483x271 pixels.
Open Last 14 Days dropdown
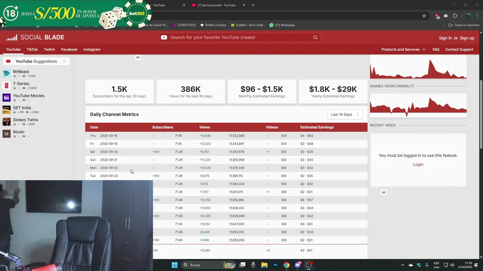pyautogui.click(x=345, y=114)
